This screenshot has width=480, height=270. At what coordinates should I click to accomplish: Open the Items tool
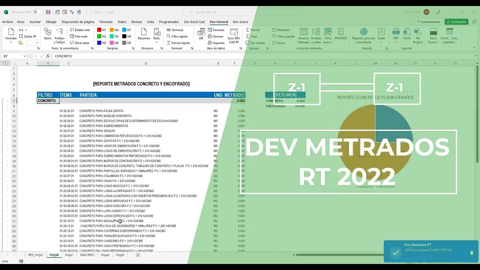pos(48,34)
